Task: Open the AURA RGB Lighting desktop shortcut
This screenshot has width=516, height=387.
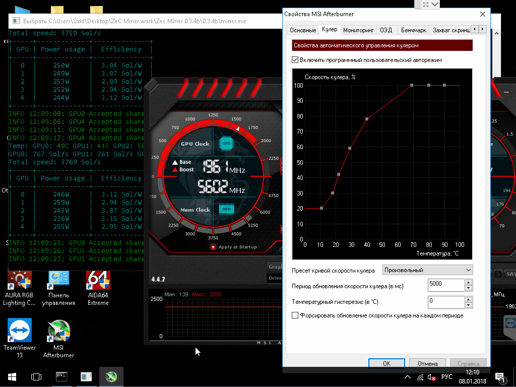Action: (19, 288)
